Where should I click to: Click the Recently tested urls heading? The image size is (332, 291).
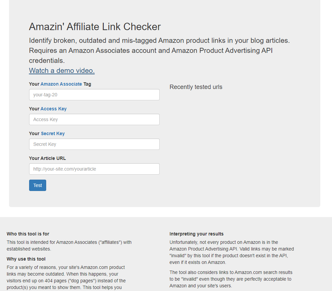coord(196,87)
